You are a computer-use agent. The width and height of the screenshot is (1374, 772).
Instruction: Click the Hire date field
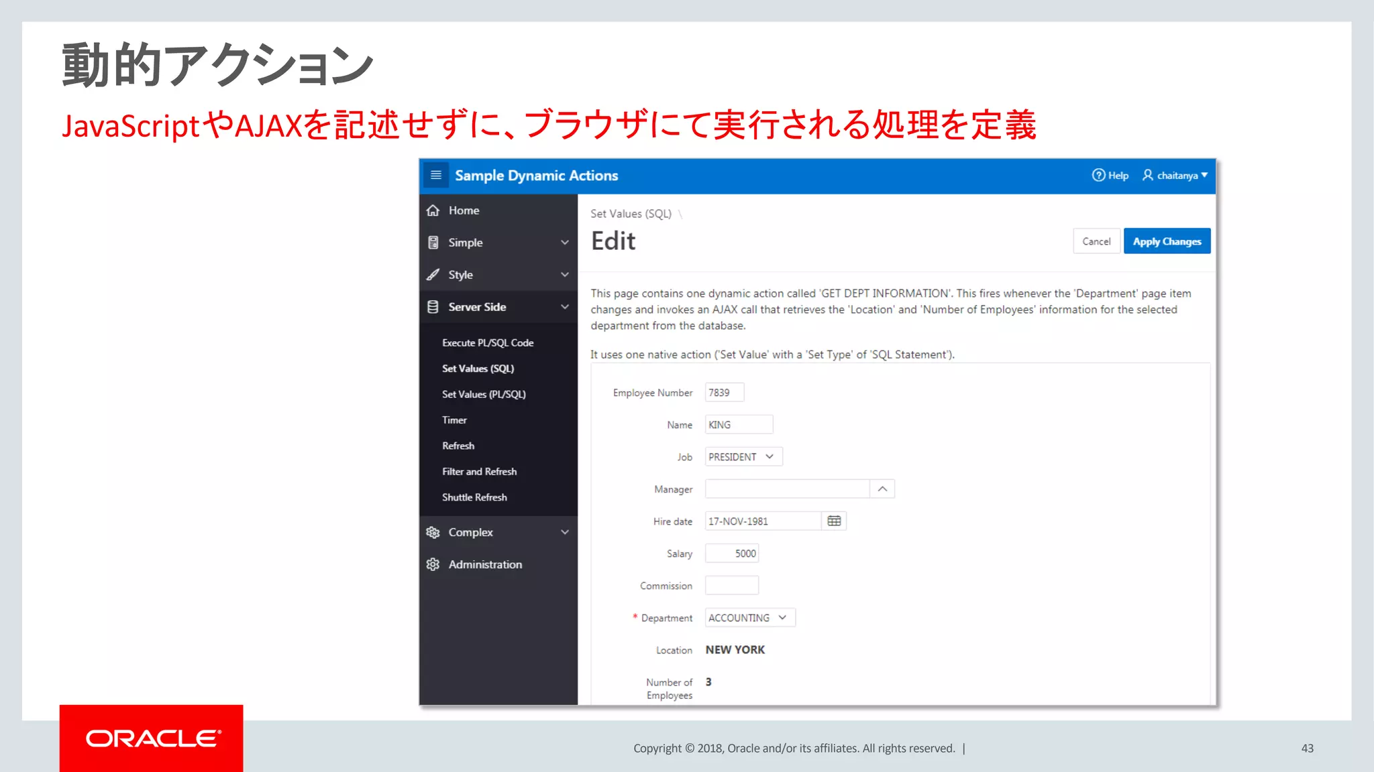click(763, 521)
